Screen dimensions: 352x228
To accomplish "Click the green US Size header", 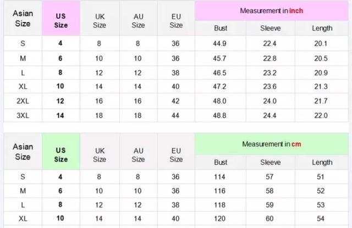I will 61,152.
